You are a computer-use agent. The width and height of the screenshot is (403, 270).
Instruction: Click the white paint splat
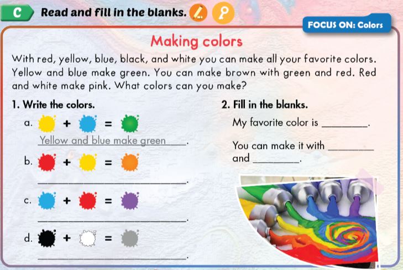click(88, 239)
